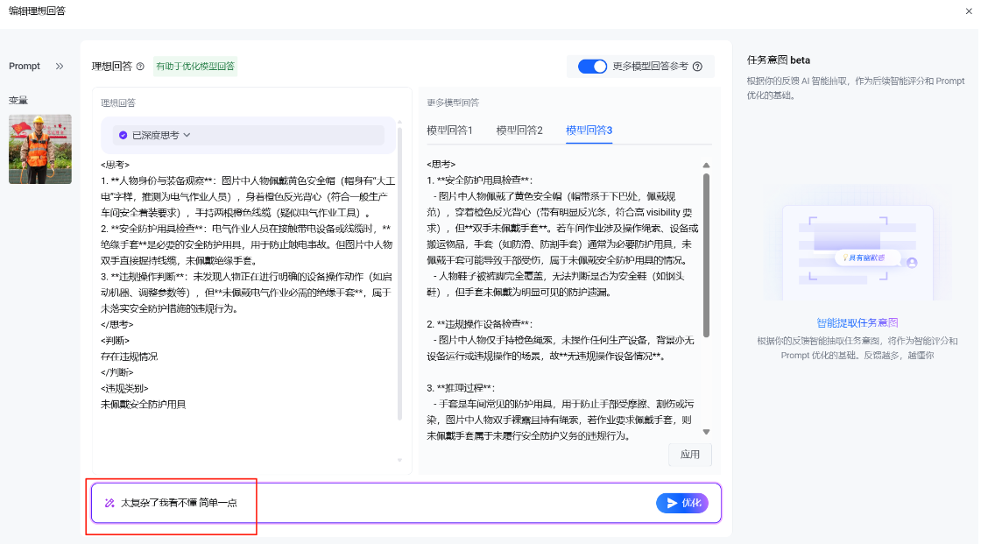Click the purple check icon of 已深度思考

pyautogui.click(x=123, y=135)
